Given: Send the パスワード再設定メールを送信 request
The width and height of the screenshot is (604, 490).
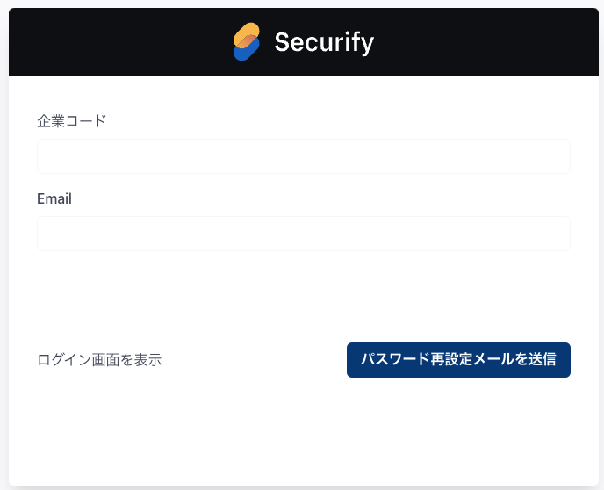Looking at the screenshot, I should (458, 360).
